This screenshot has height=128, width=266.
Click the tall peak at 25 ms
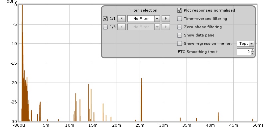[141, 100]
